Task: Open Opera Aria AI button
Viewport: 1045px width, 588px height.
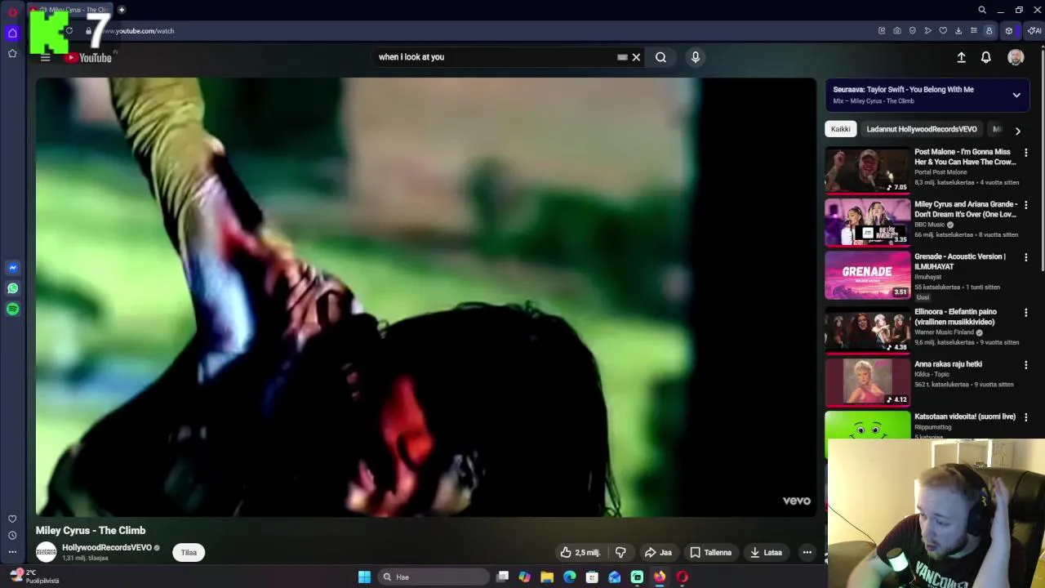Action: point(1034,31)
